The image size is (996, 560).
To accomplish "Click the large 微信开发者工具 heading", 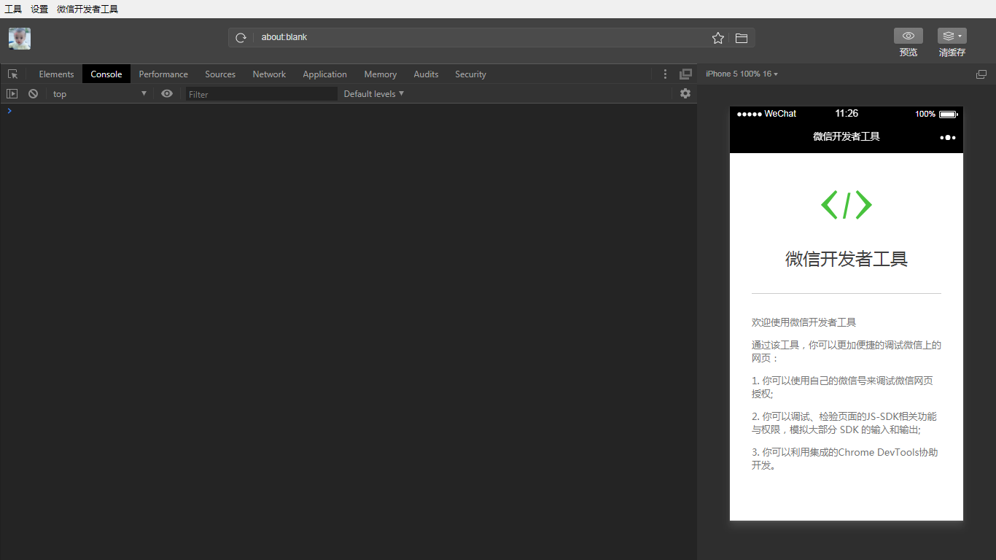I will point(847,259).
